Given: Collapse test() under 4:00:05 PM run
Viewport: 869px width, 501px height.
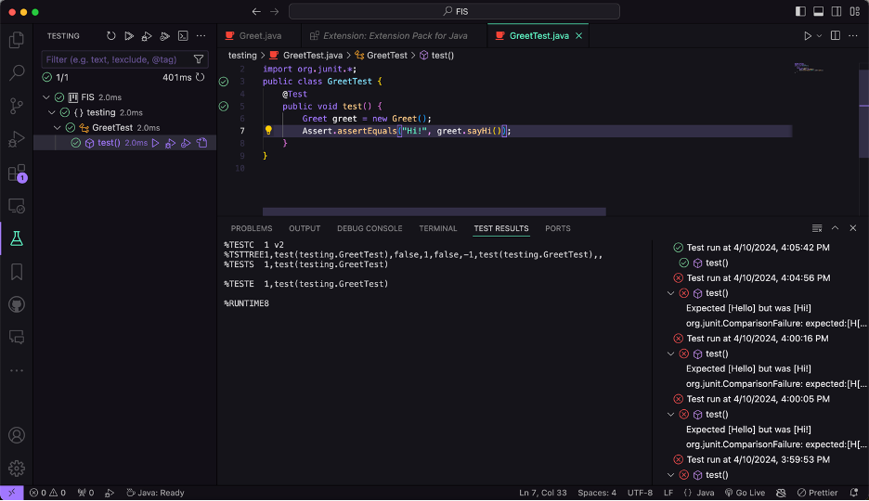Looking at the screenshot, I should 670,415.
